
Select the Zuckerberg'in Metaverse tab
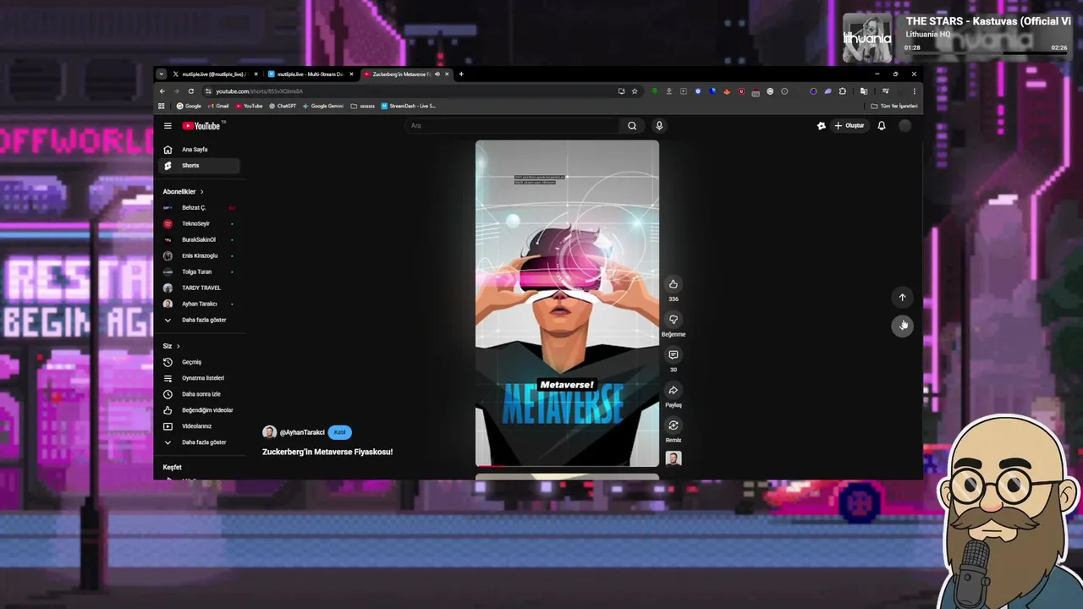tap(406, 74)
